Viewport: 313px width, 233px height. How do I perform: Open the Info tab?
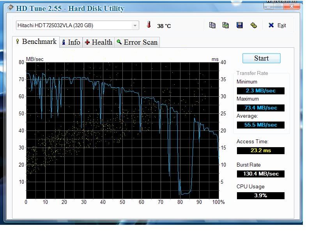pos(71,42)
